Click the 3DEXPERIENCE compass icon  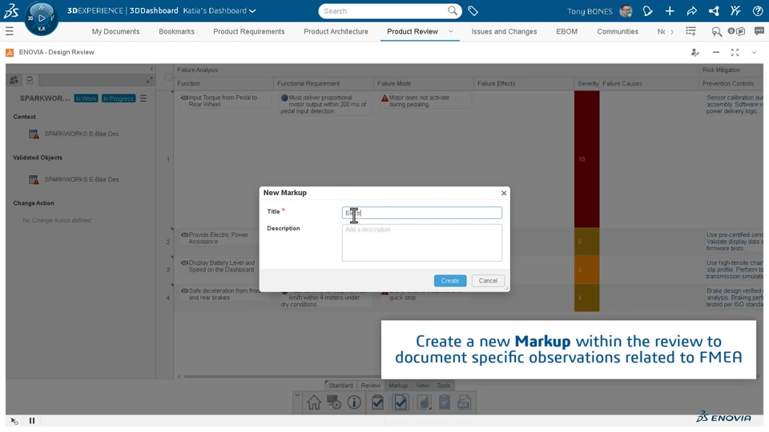(41, 18)
